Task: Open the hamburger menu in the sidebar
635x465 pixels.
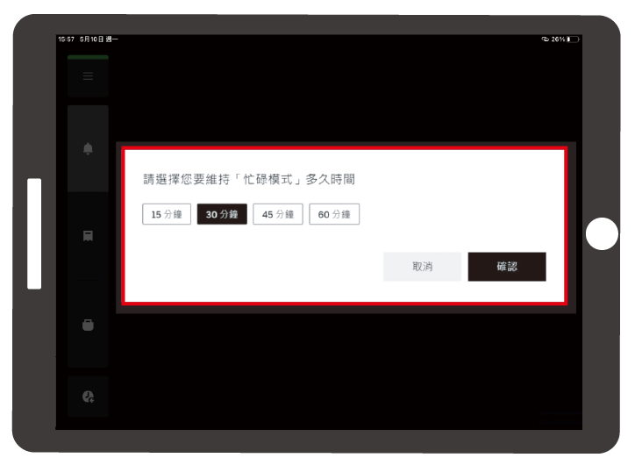Action: pos(88,76)
